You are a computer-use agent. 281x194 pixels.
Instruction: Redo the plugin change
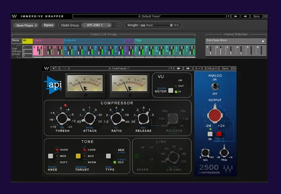[64, 68]
